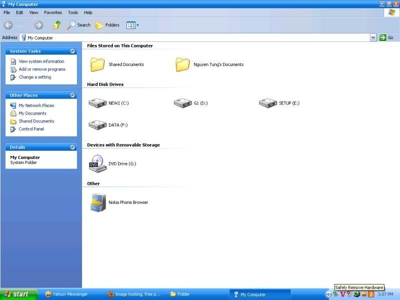Click Add or remove programs link

coord(42,69)
